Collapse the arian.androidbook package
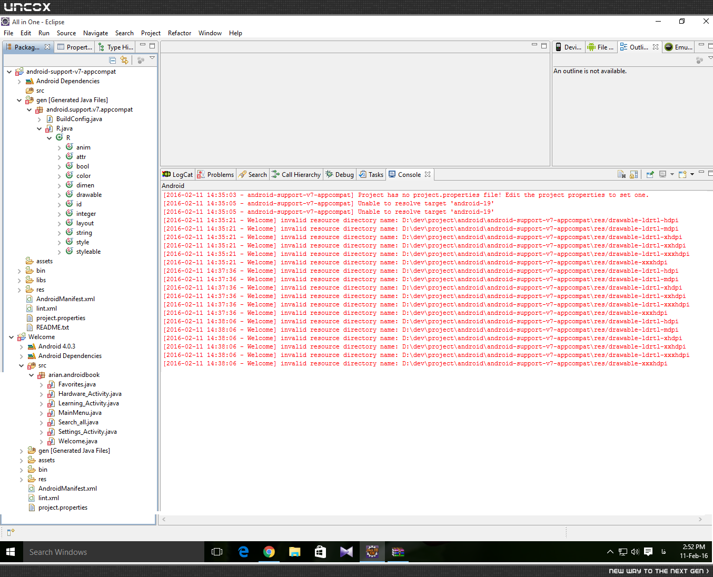The height and width of the screenshot is (577, 713). click(x=32, y=375)
